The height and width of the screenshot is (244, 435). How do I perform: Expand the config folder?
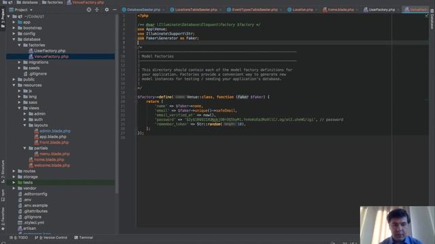14,33
